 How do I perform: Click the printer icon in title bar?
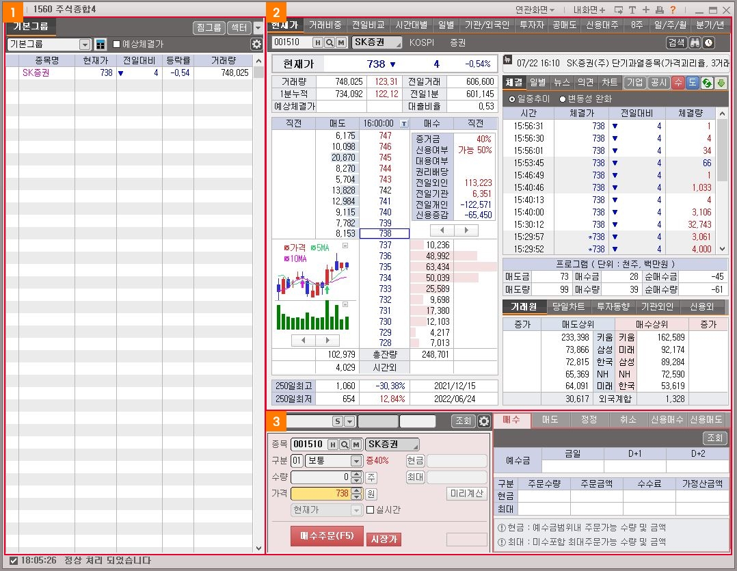point(659,10)
